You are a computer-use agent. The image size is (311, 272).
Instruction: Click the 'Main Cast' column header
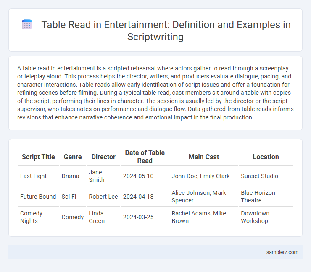[x=204, y=157]
